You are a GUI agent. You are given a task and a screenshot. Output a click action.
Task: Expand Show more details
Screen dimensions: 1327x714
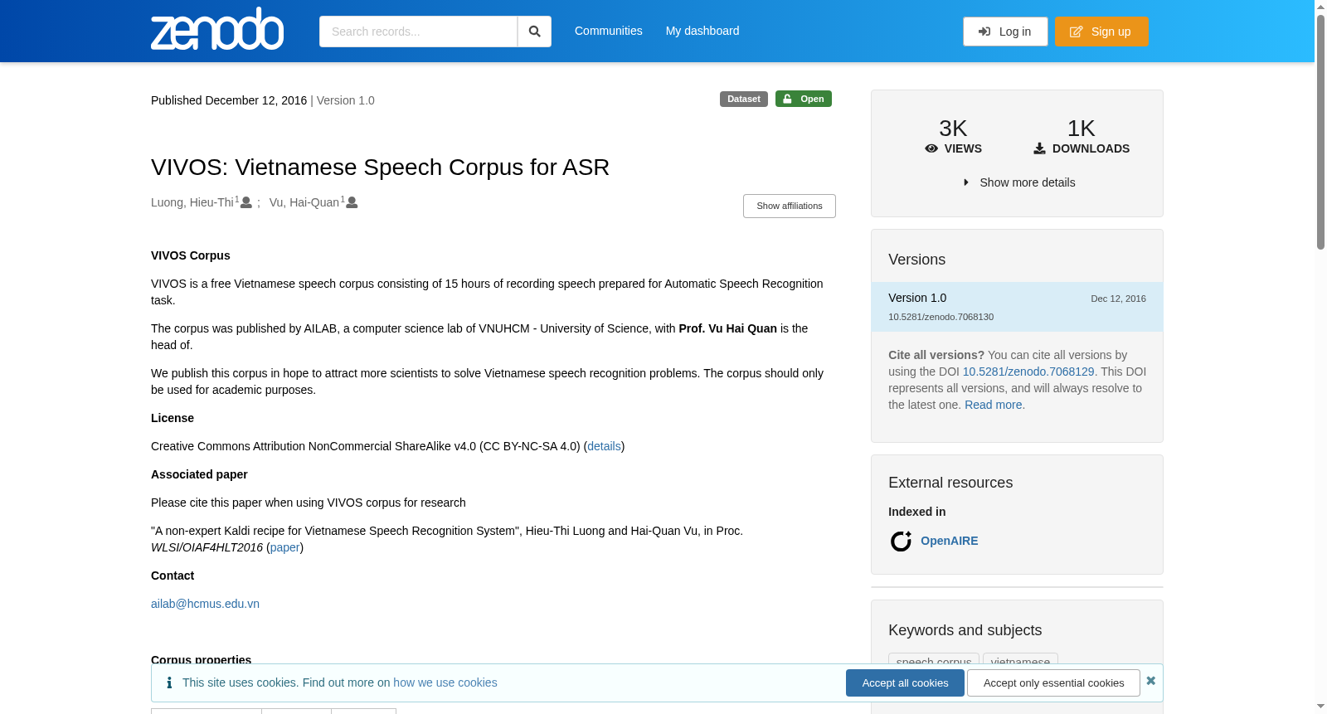pyautogui.click(x=1018, y=182)
